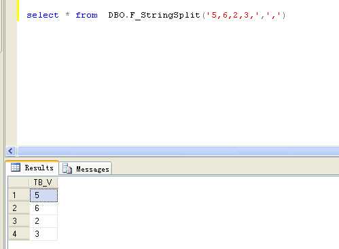
Task: Click the editor horizontal scrollbar track
Action: [x=179, y=151]
